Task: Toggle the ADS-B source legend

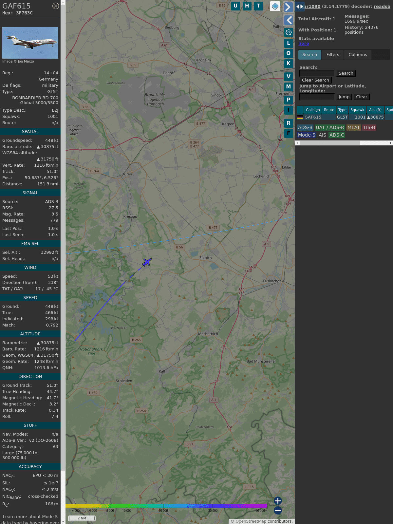Action: (305, 128)
